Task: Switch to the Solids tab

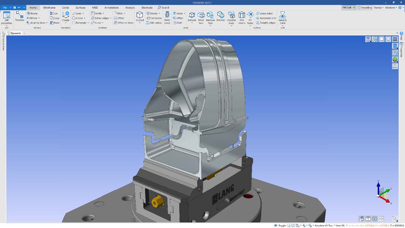Action: coord(65,7)
